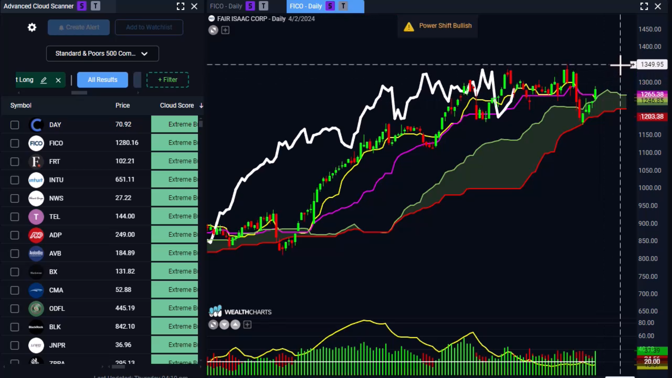The image size is (672, 378).
Task: Hide the main chart indicator icon
Action: coord(213,30)
